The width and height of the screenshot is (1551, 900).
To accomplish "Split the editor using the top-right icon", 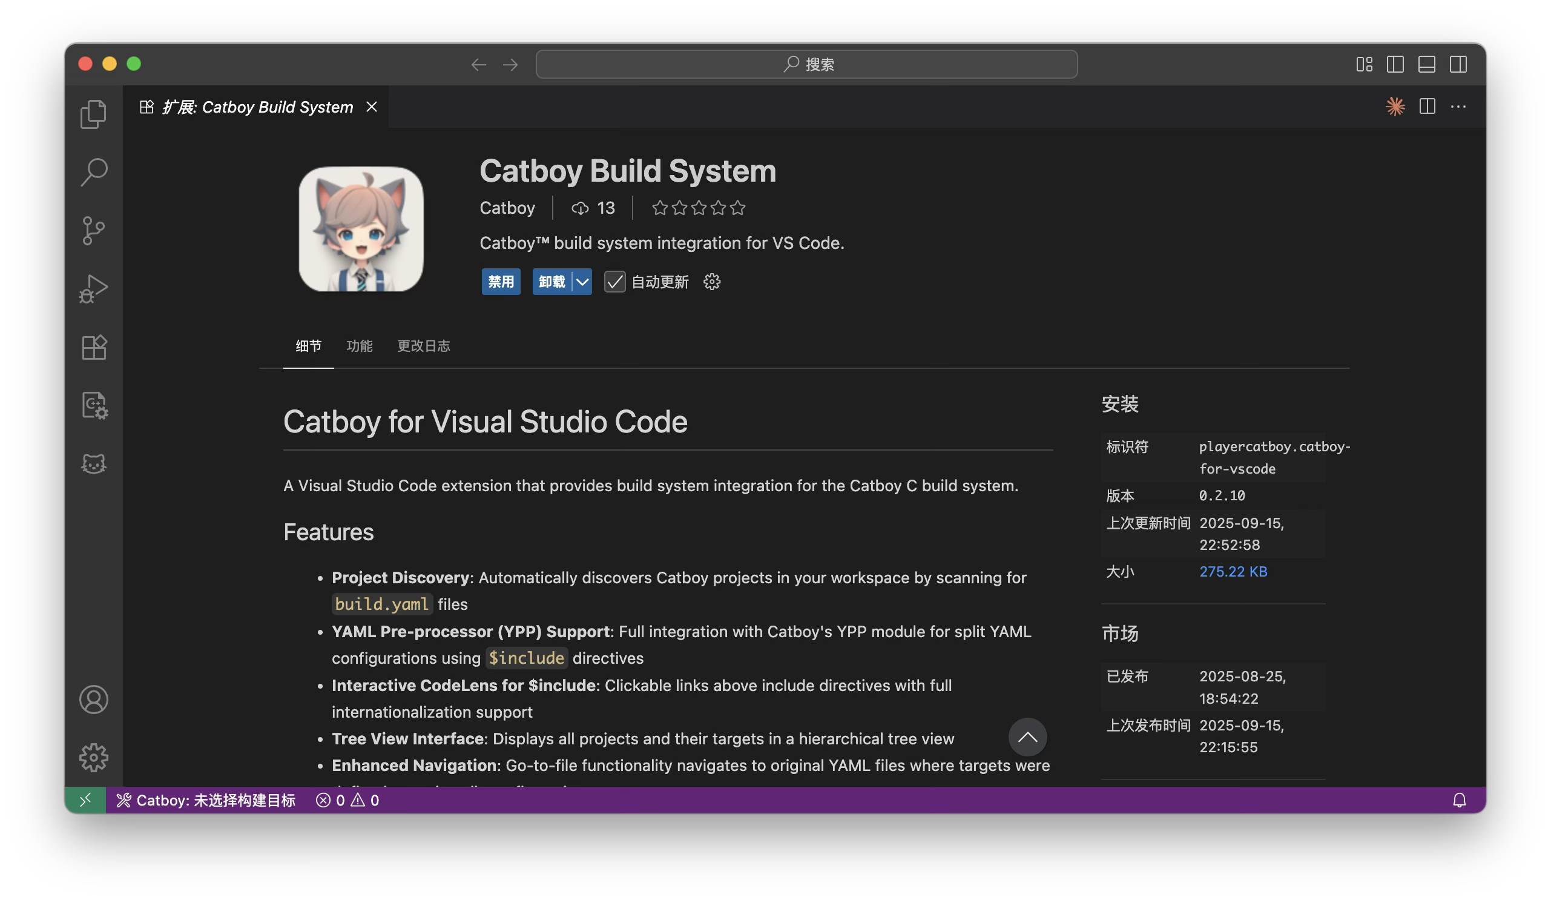I will (1427, 107).
